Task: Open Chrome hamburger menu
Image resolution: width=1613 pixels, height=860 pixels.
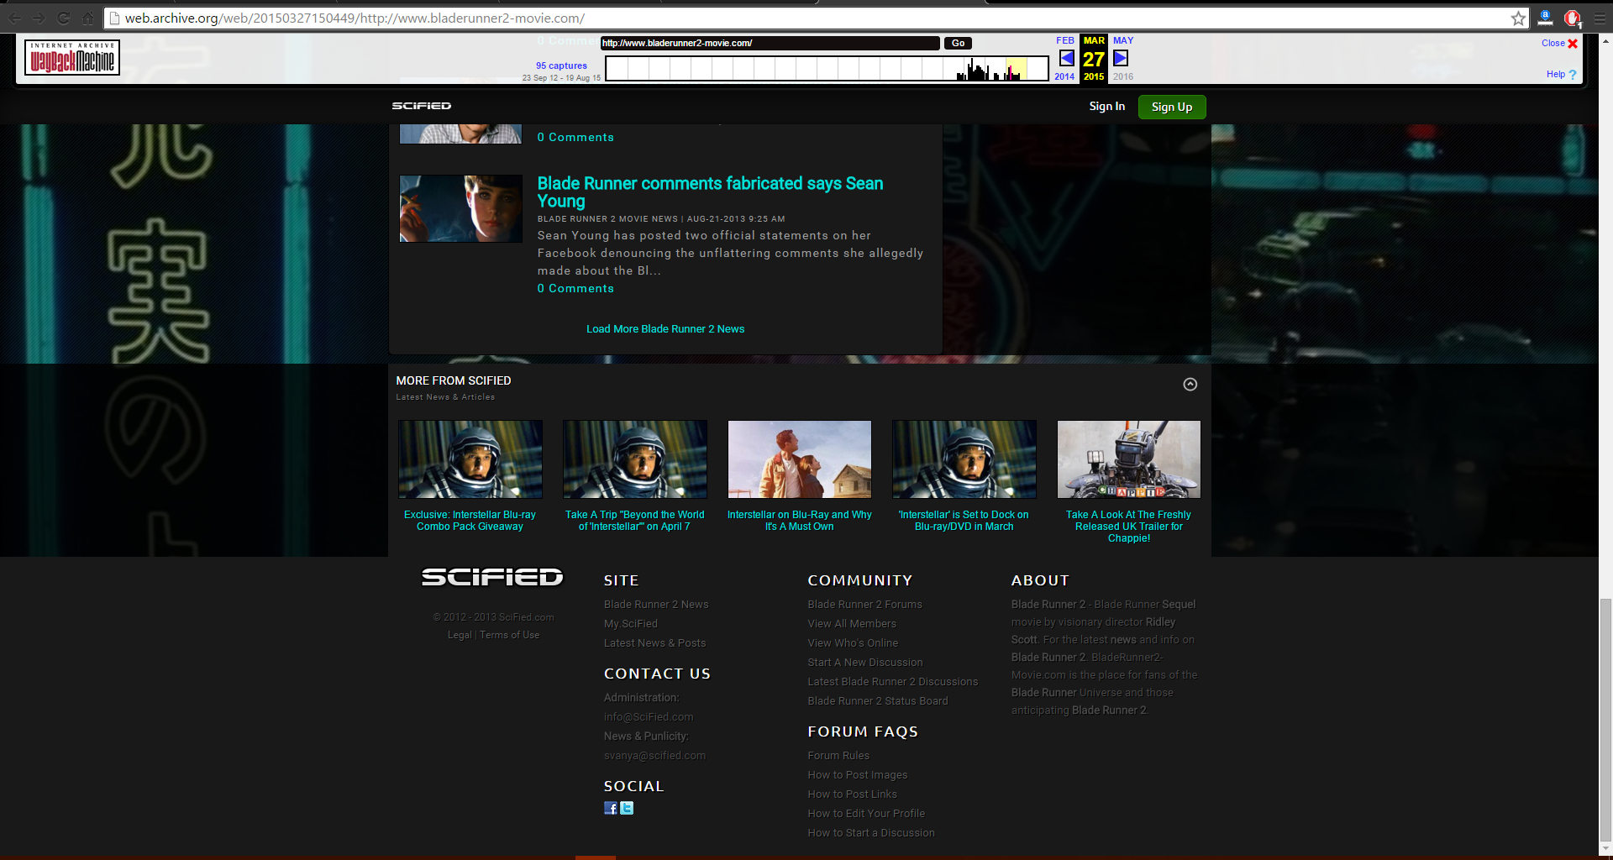Action: coord(1600,18)
